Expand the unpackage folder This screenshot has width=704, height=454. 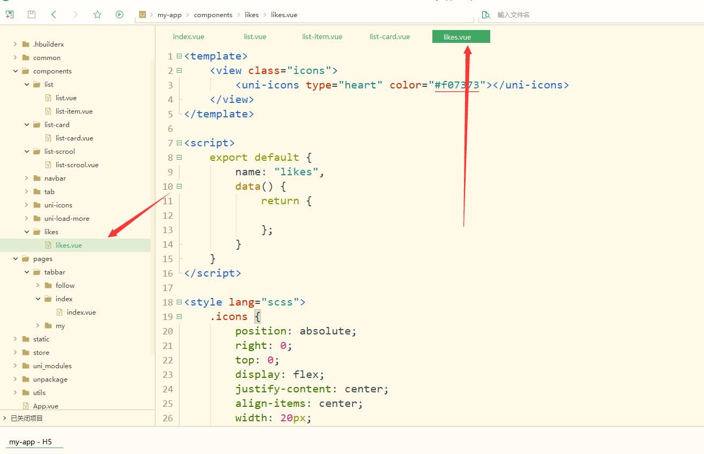point(16,379)
